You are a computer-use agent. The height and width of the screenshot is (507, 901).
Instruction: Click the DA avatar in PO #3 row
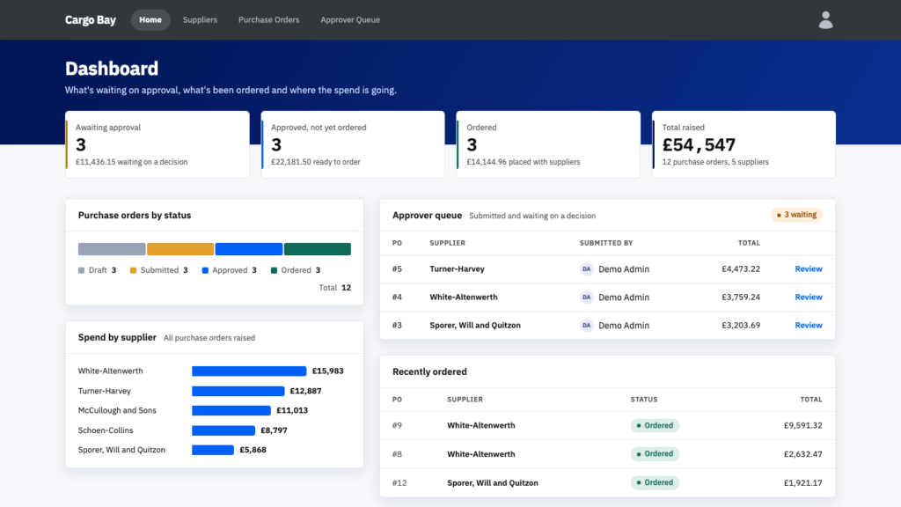586,326
